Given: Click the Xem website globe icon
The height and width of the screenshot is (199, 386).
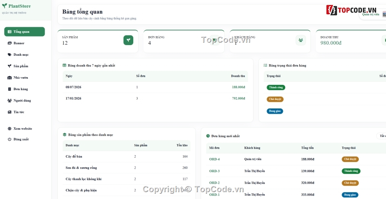Looking at the screenshot, I should (10, 129).
